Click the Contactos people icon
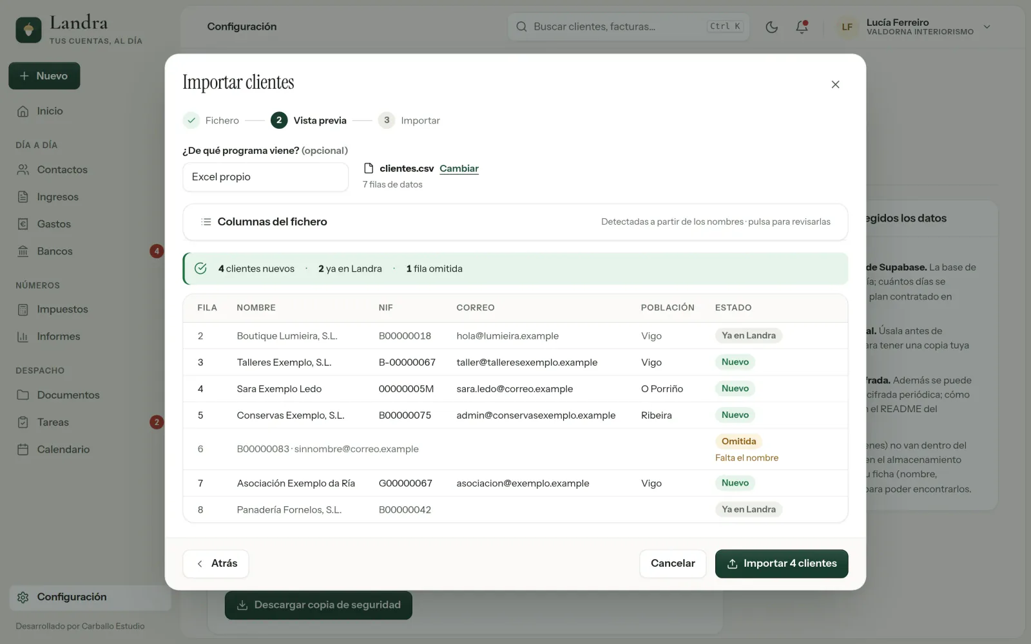This screenshot has width=1031, height=644. click(x=23, y=170)
